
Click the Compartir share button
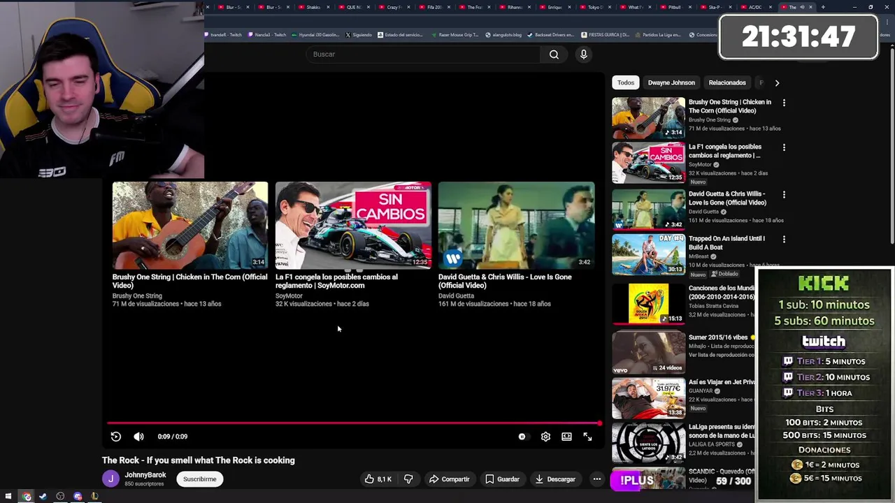tap(449, 479)
